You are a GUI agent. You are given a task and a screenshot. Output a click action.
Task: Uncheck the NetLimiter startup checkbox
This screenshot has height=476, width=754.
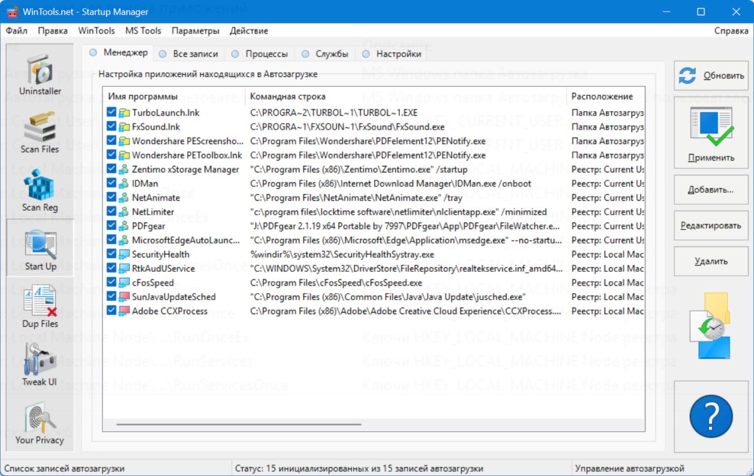point(111,212)
